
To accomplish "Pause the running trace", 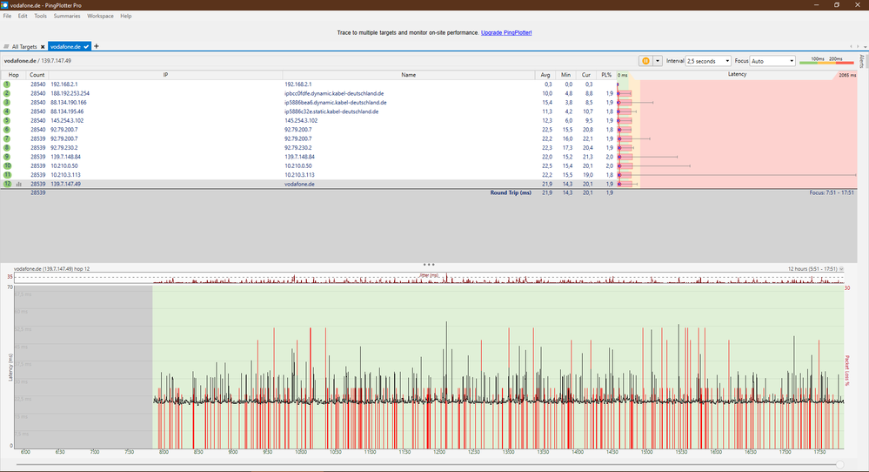I will click(x=646, y=61).
